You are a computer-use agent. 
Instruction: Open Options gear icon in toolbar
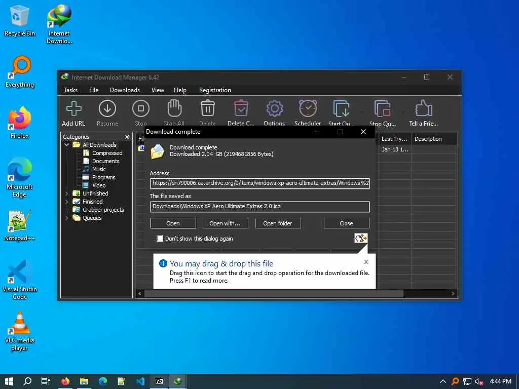coord(274,109)
